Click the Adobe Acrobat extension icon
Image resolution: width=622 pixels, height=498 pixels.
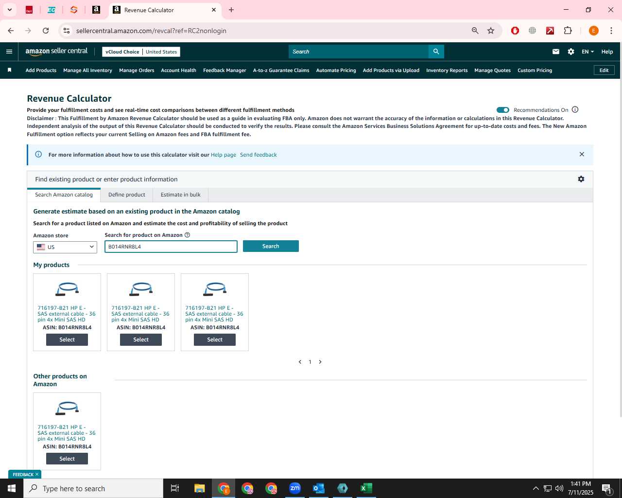pyautogui.click(x=550, y=31)
